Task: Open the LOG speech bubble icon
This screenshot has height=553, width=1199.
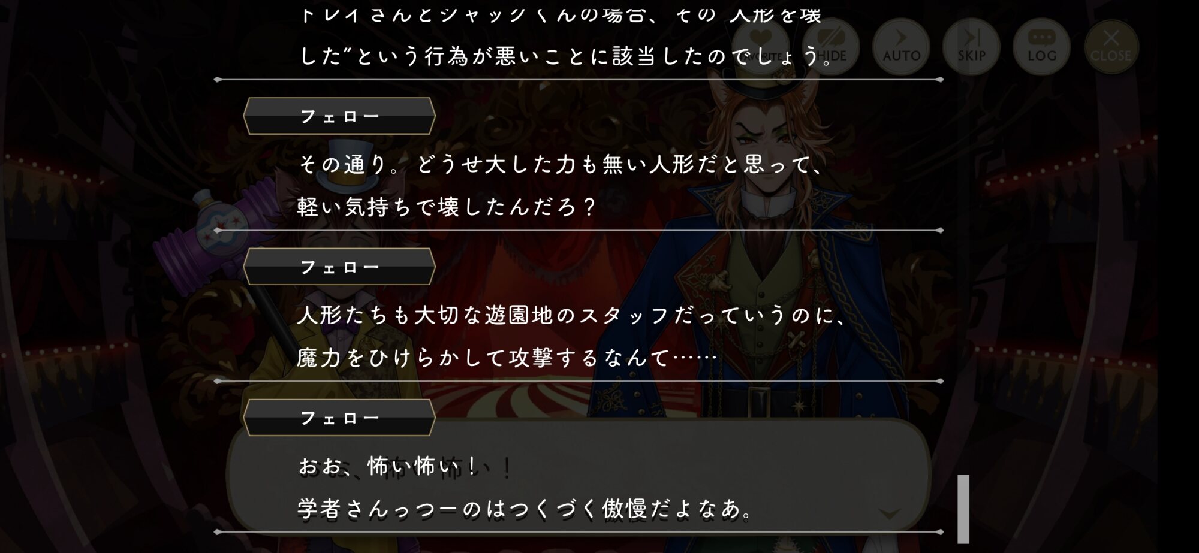Action: pos(1041,47)
